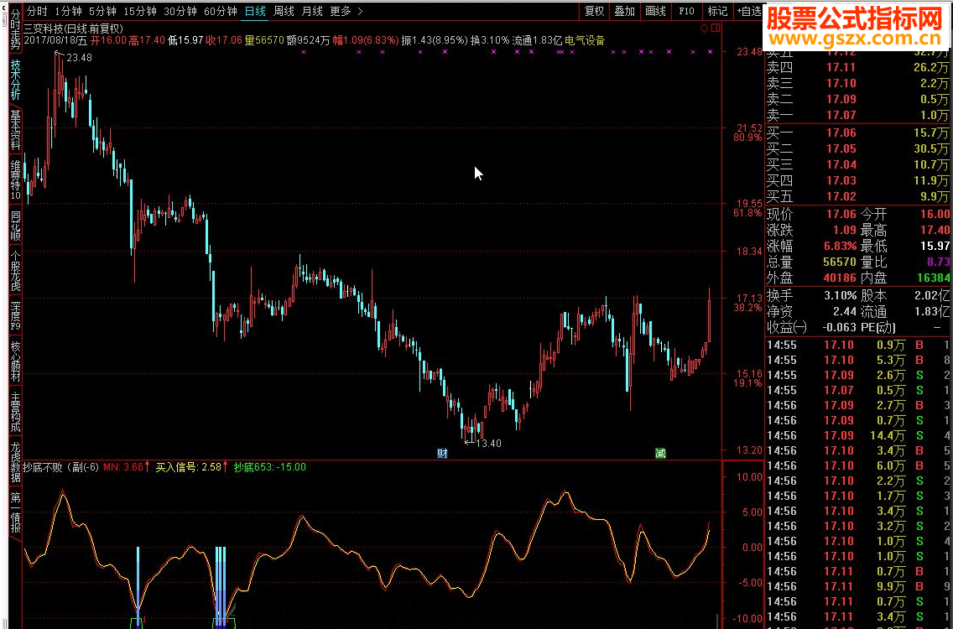Click the 38.2% retracement axis label
Viewport: 953px width, 629px height.
click(x=747, y=308)
